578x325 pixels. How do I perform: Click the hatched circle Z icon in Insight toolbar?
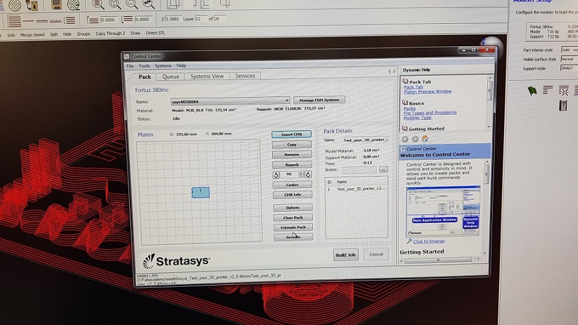pos(73,4)
